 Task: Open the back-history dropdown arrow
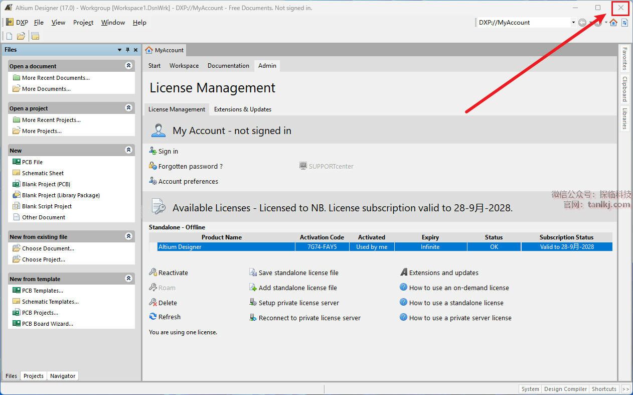coord(590,22)
